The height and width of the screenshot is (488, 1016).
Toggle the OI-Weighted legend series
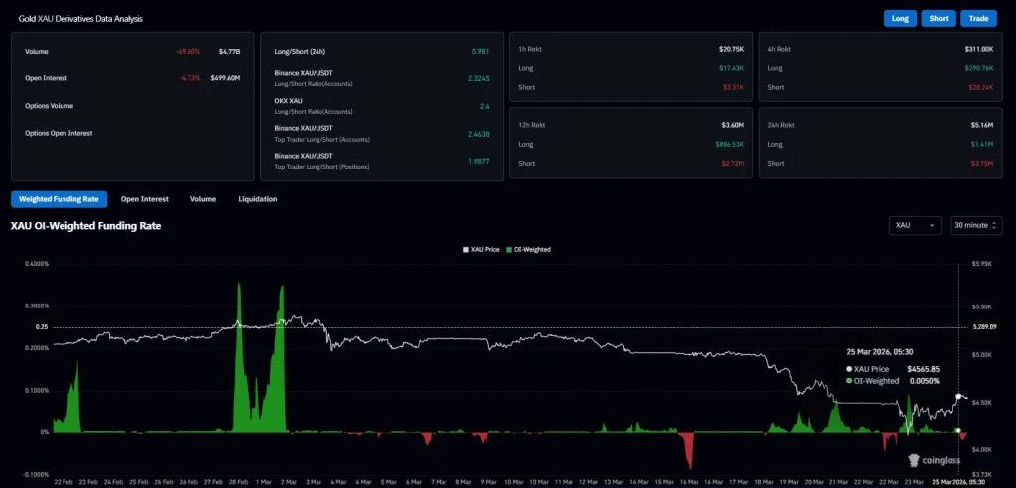pyautogui.click(x=528, y=249)
